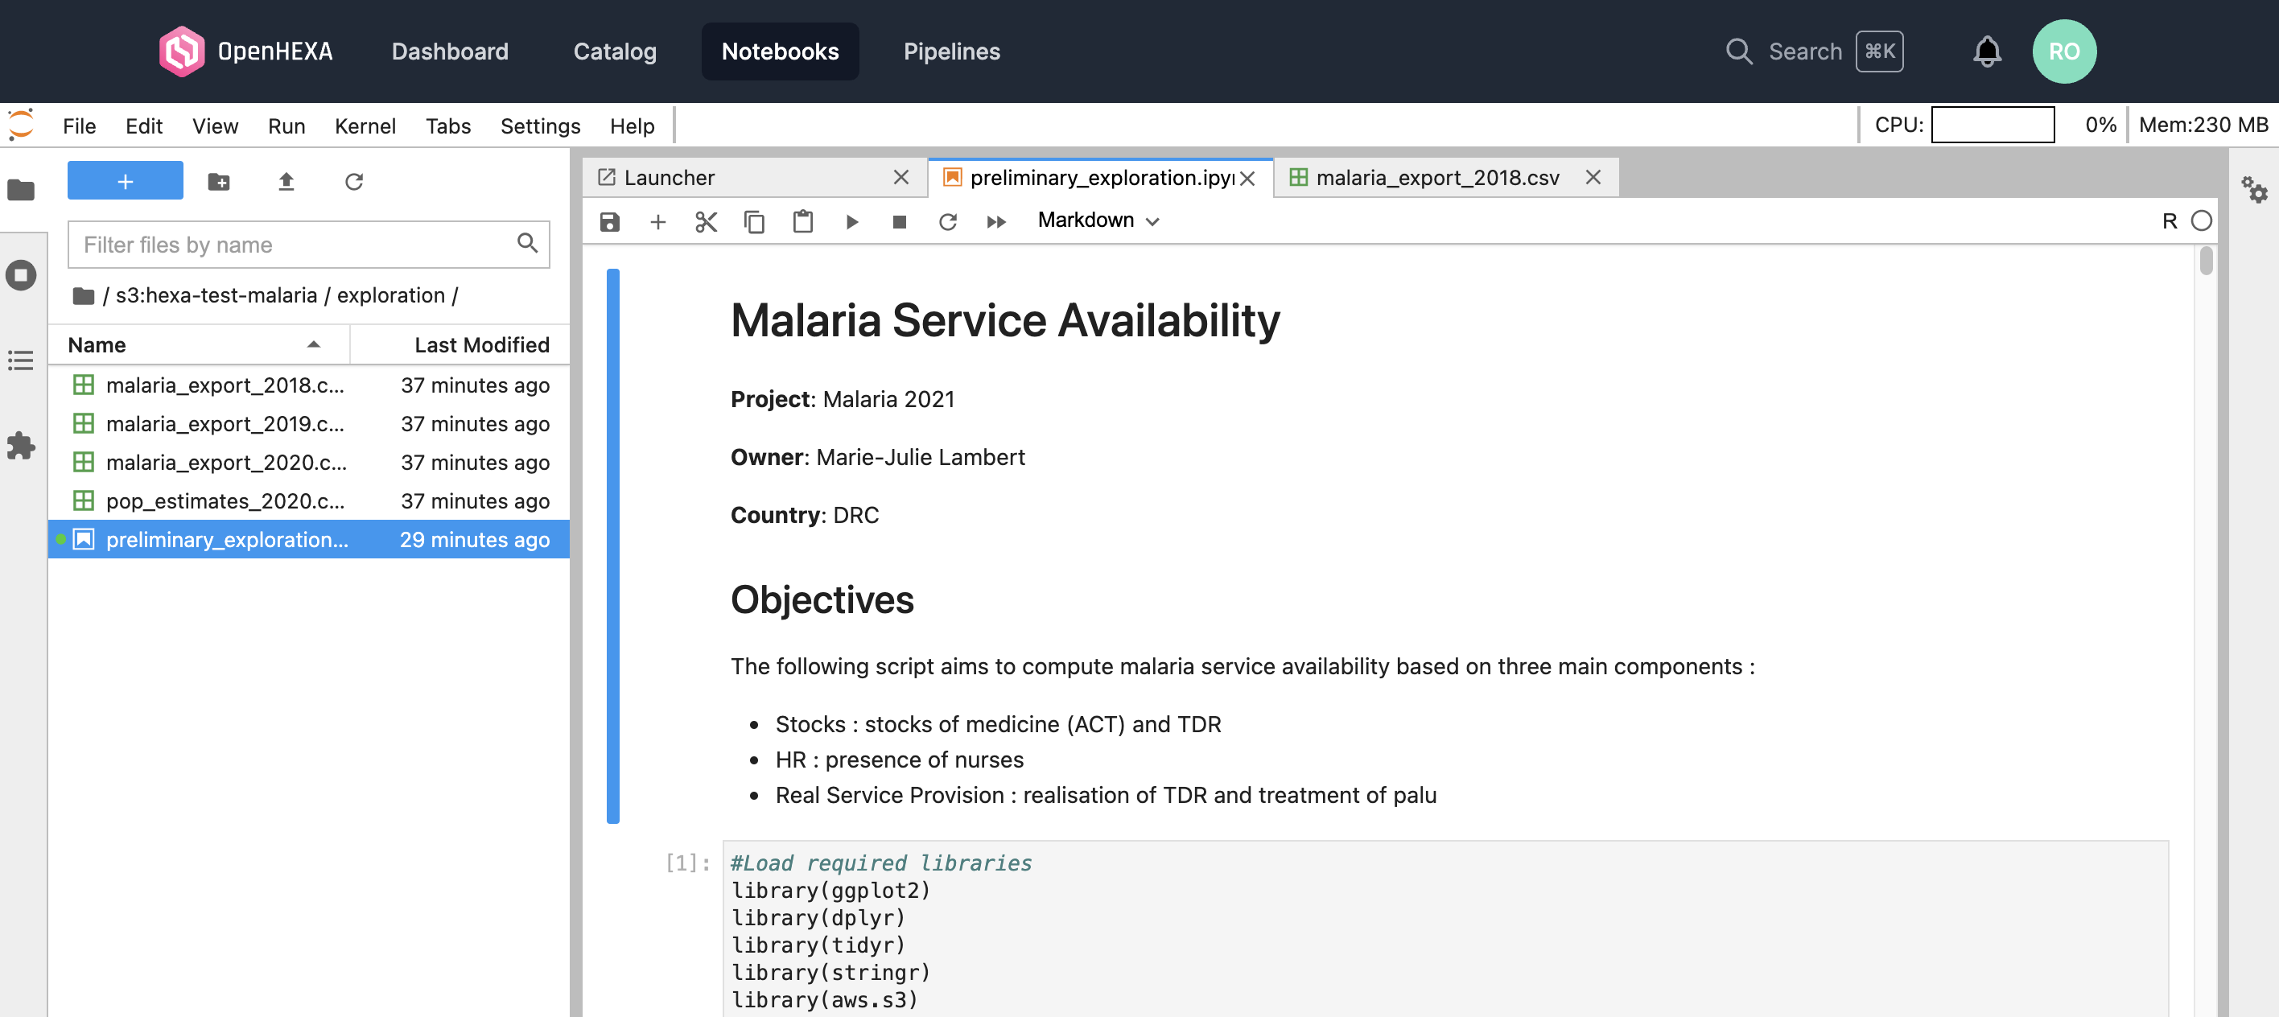Open the extension manager puzzle icon
The width and height of the screenshot is (2279, 1017).
pos(21,445)
